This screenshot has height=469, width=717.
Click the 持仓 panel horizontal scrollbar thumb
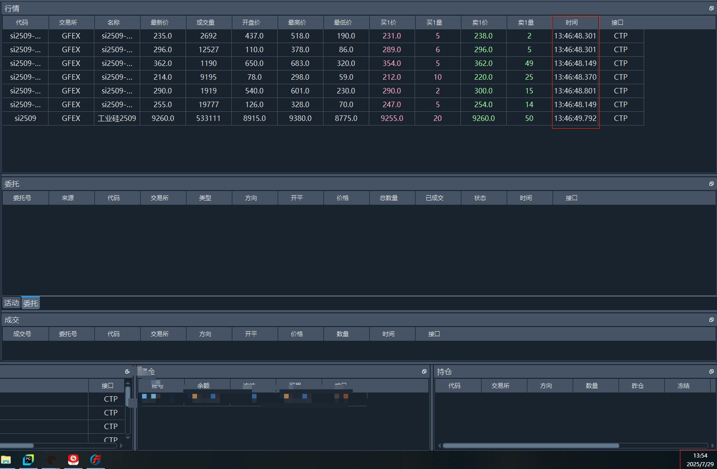531,445
